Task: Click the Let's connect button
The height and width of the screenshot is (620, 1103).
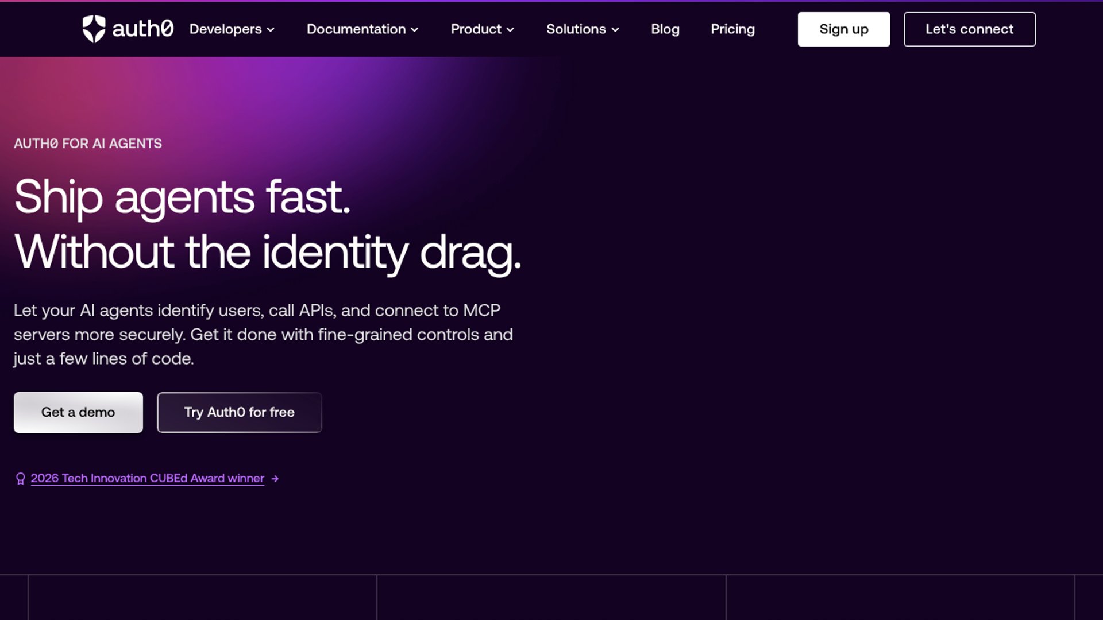Action: click(970, 29)
